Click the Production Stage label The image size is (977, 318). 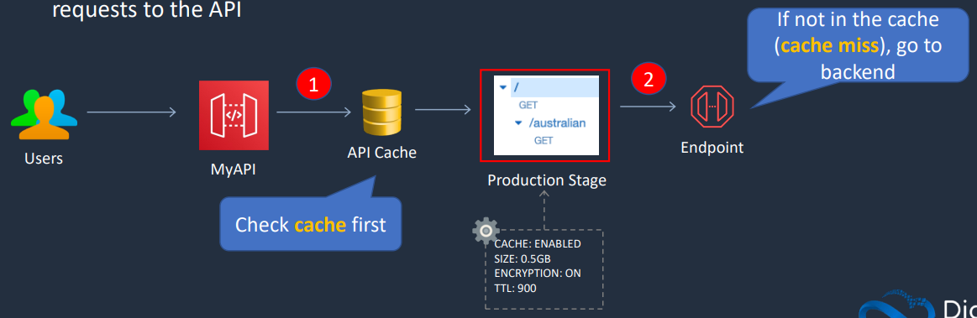[x=546, y=180]
